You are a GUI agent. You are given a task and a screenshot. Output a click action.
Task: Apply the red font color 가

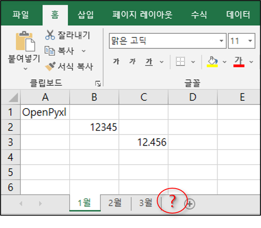coord(239,62)
